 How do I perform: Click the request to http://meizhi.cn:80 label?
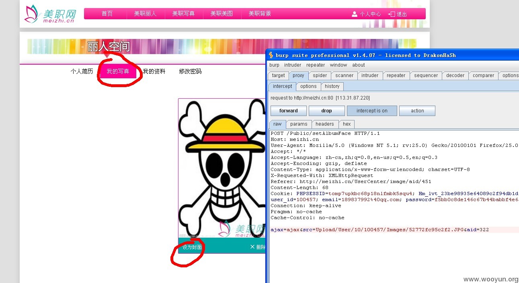pos(320,98)
